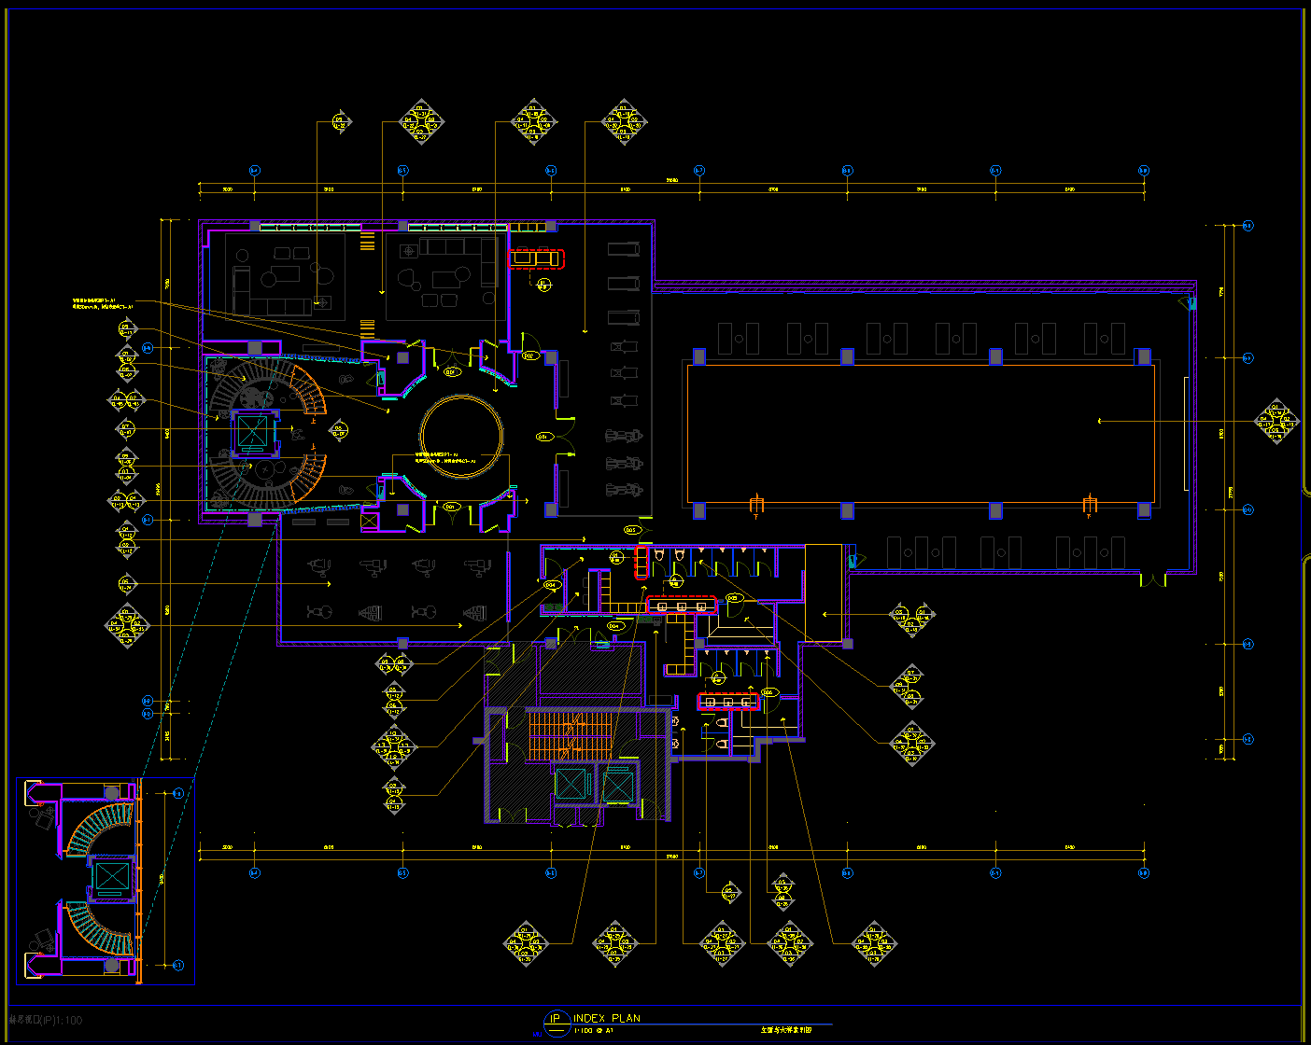Click the D05 door tag near restroom entrance
The width and height of the screenshot is (1311, 1045).
(733, 598)
